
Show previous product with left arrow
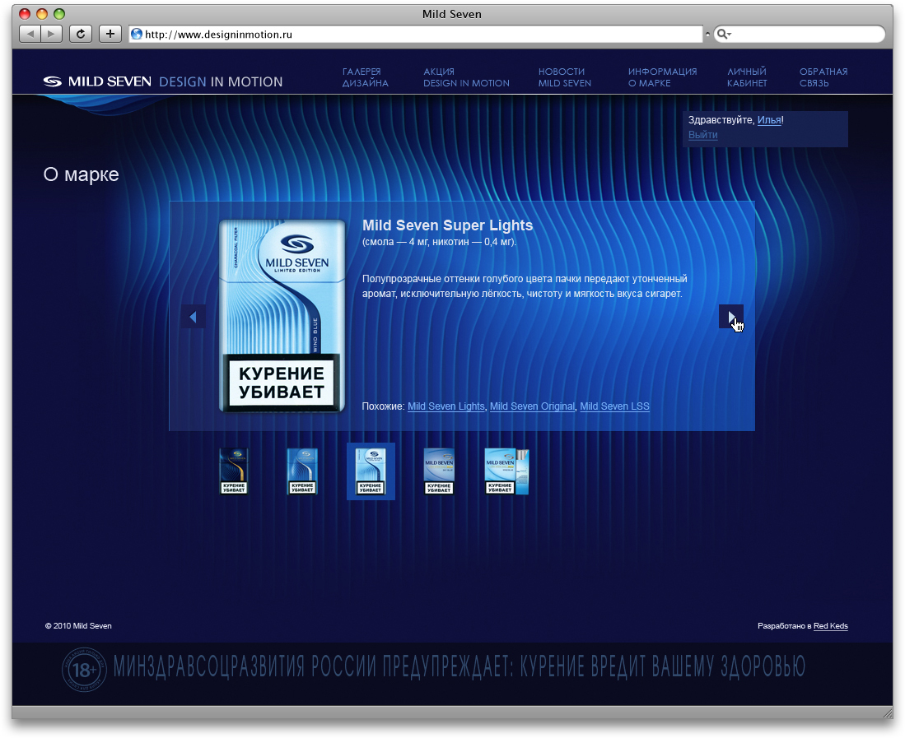tap(193, 317)
